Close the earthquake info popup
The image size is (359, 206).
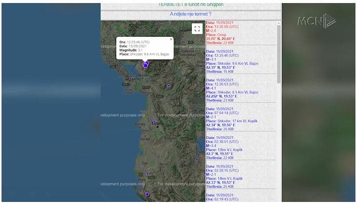click(171, 39)
